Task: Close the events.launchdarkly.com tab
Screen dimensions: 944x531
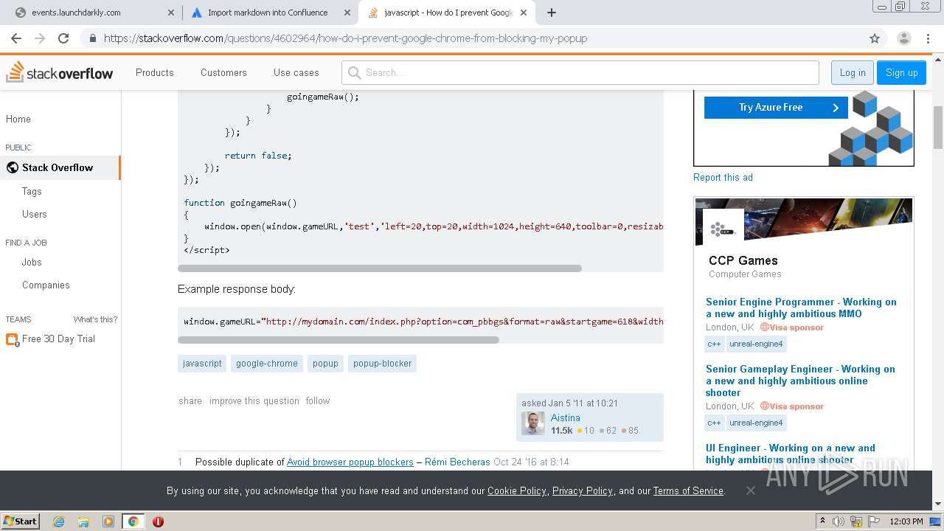Action: click(171, 13)
